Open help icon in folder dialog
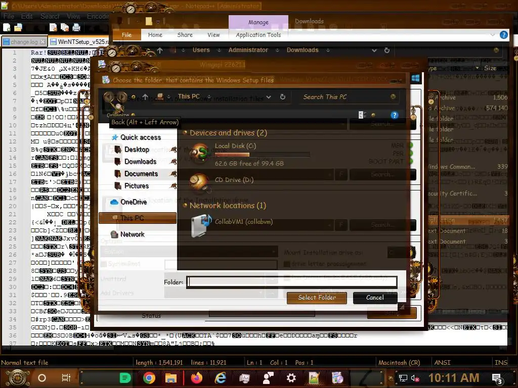 (394, 115)
